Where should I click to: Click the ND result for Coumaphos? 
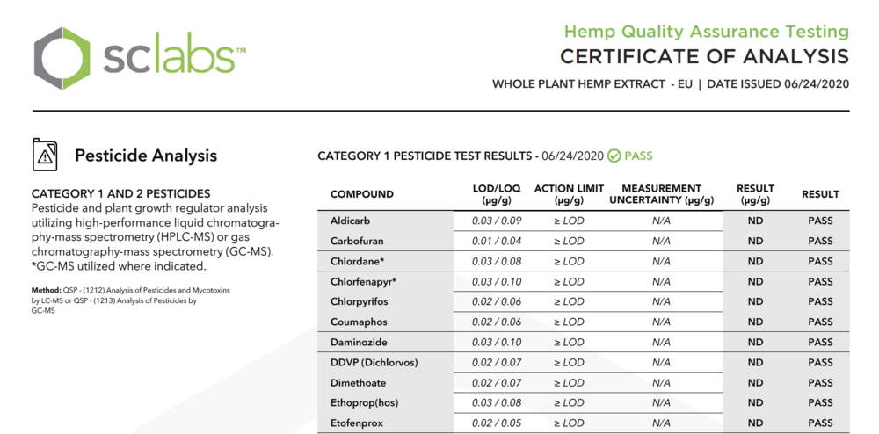click(x=755, y=322)
